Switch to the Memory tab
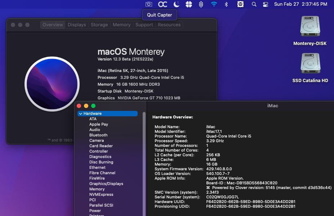The image size is (334, 216). (x=122, y=25)
